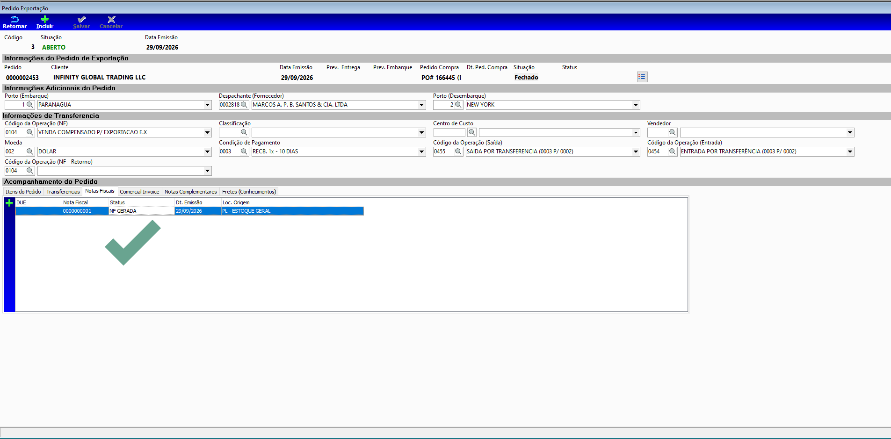The image size is (891, 439).
Task: Select nota fiscal 0000000001 cell
Action: coord(85,211)
